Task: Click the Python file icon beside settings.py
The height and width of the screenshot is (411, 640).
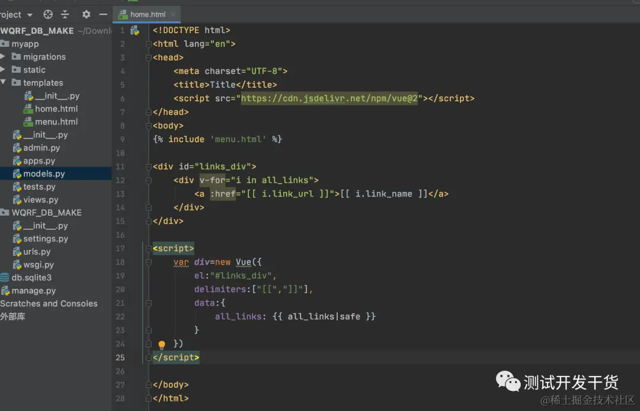Action: [x=17, y=239]
